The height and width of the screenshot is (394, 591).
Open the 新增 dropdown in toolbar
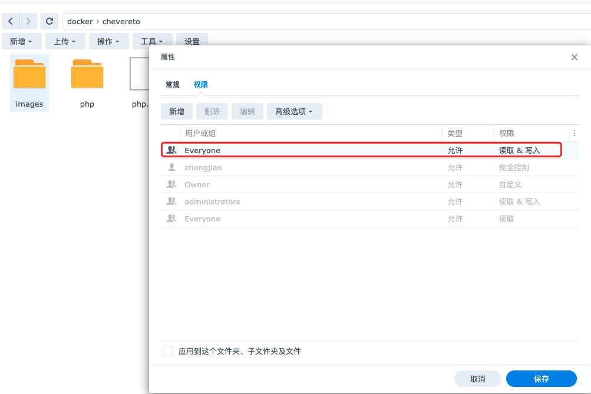pyautogui.click(x=21, y=41)
